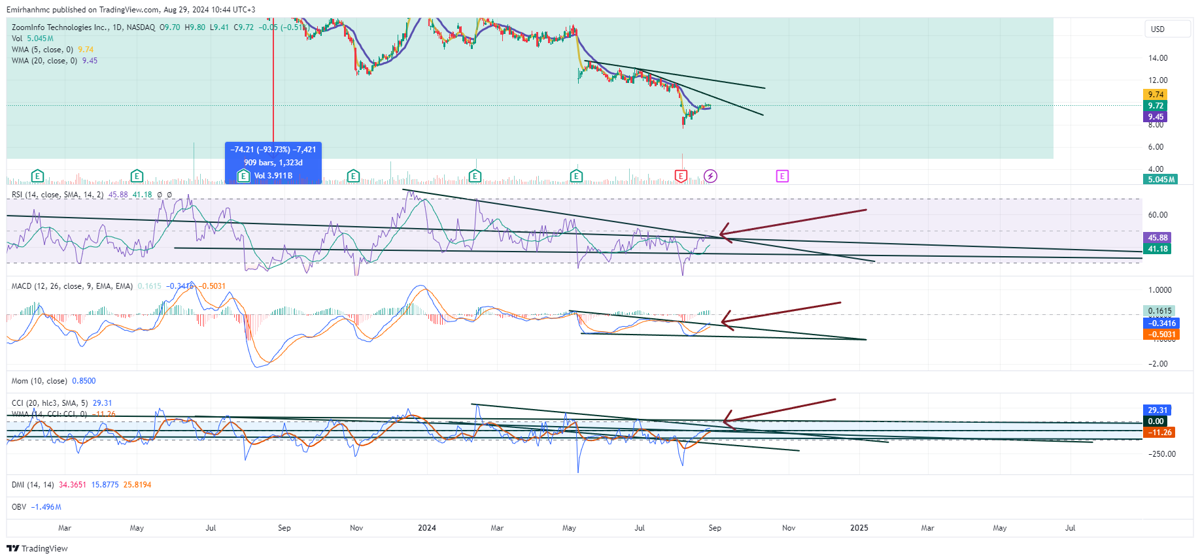Click the H9.80 high value in header

(195, 27)
